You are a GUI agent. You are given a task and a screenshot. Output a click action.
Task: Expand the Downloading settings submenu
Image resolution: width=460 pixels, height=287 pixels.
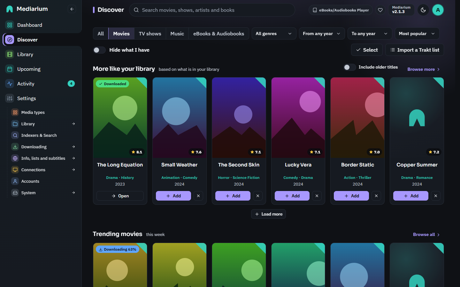tap(73, 147)
